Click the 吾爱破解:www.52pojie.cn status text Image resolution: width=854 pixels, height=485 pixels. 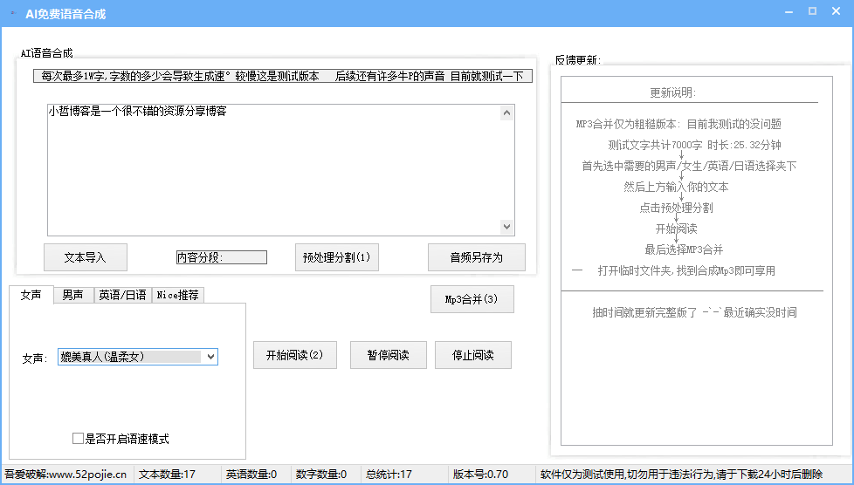pyautogui.click(x=65, y=475)
